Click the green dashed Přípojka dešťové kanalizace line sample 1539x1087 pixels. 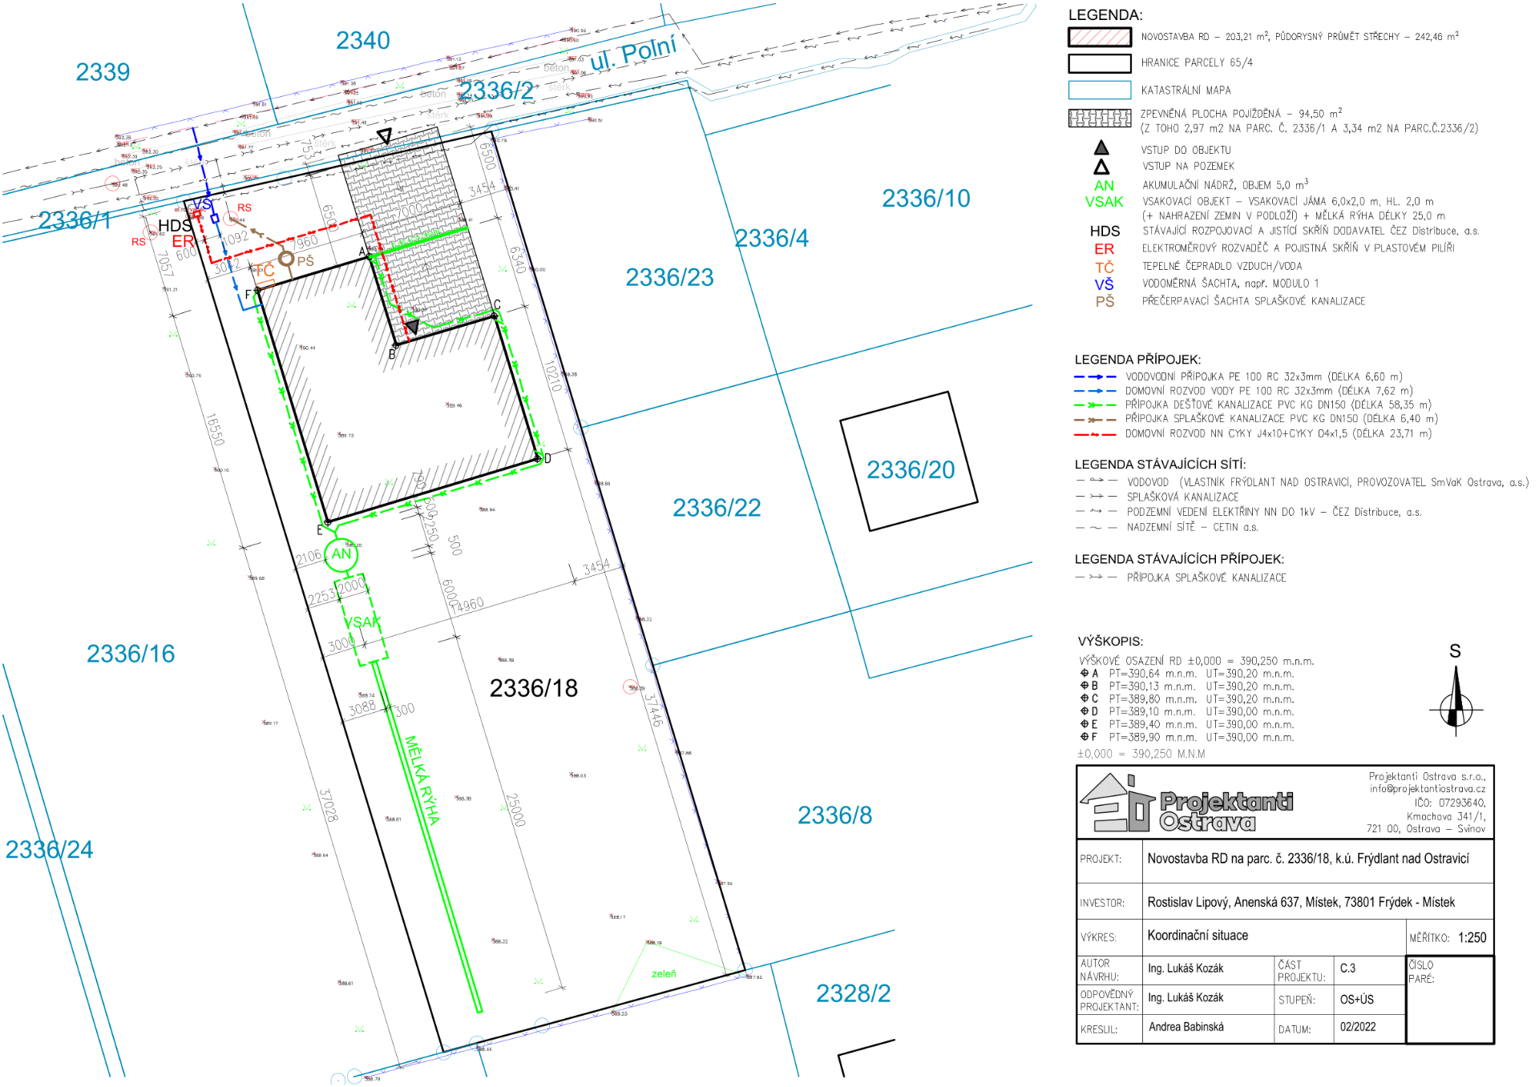1095,405
